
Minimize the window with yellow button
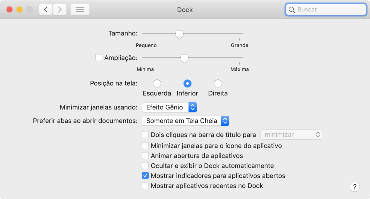(x=19, y=10)
